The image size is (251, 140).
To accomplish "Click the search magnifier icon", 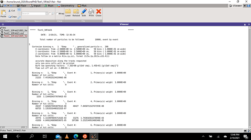I will 53,13.
